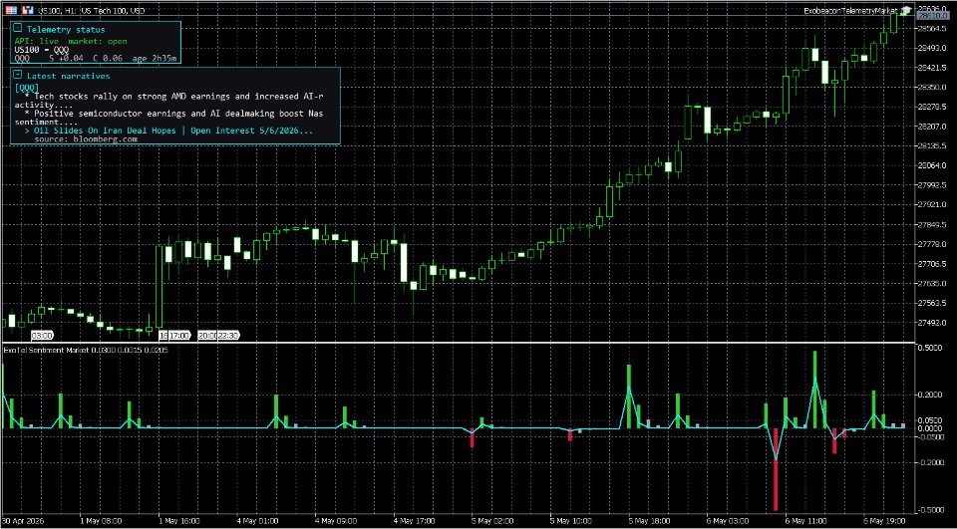Click the 1 May 08:00 axis label
957x529 pixels.
pyautogui.click(x=101, y=522)
